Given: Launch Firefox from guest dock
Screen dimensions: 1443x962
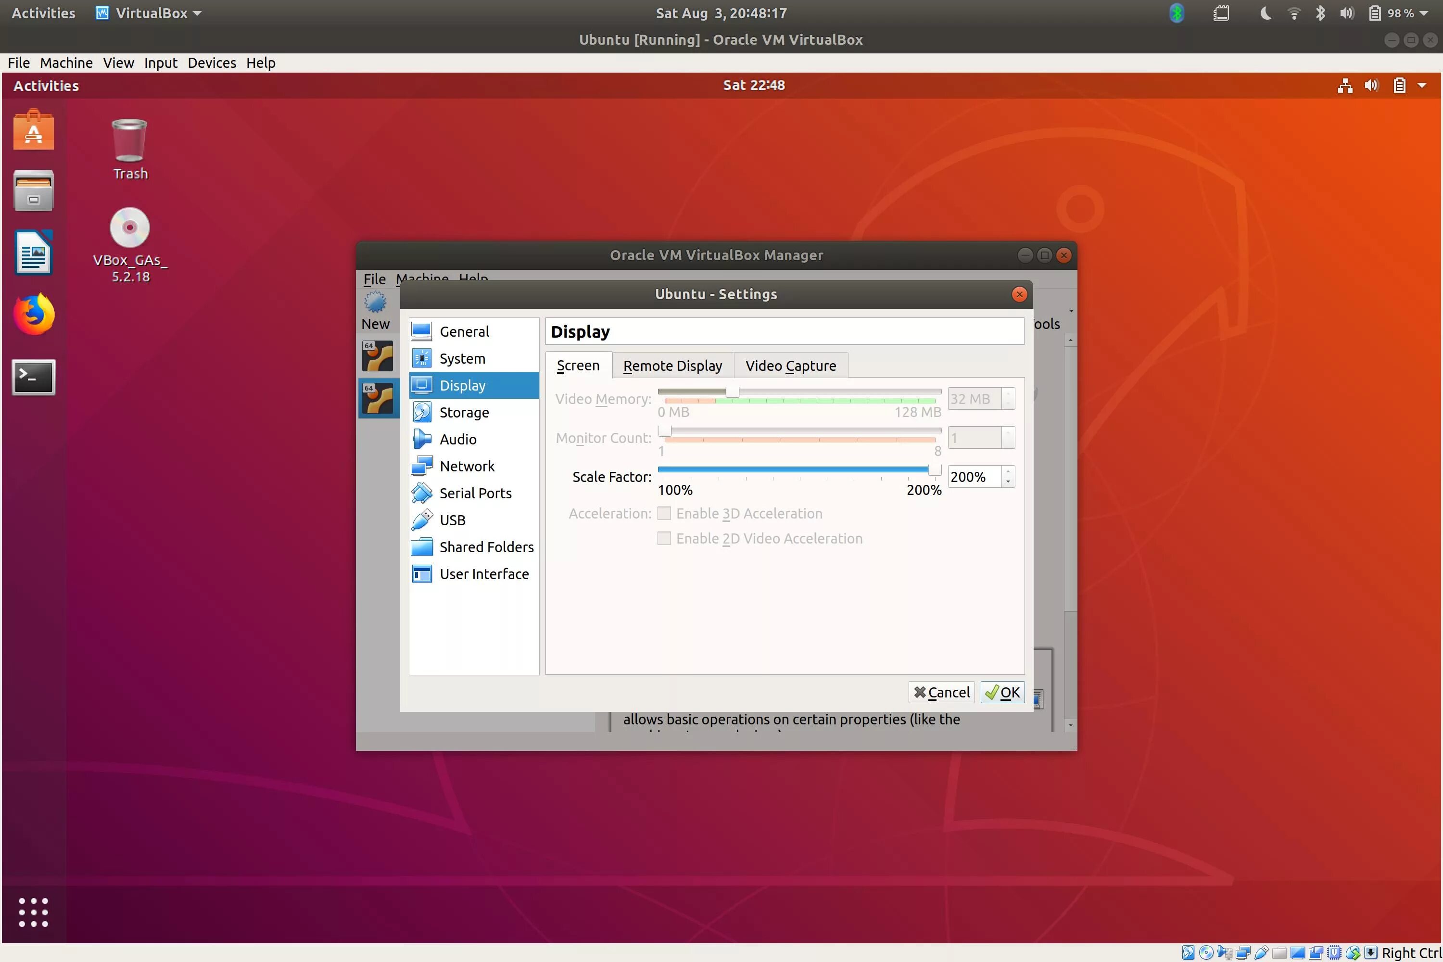Looking at the screenshot, I should point(34,314).
